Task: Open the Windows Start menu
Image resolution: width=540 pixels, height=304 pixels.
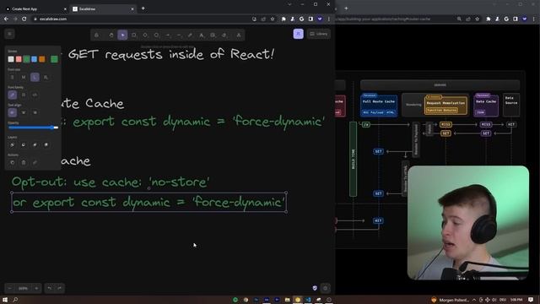Action: coord(5,300)
